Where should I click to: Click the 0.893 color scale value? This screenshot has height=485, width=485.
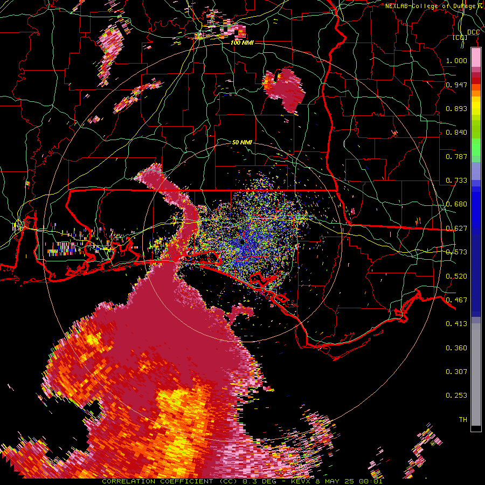pos(456,108)
